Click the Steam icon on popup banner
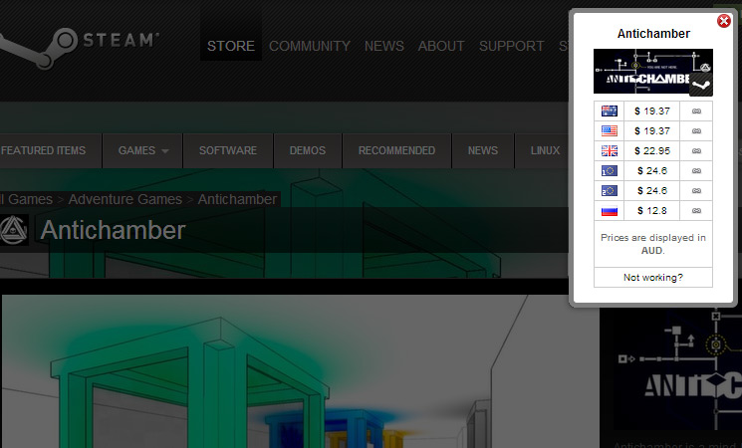Image resolution: width=742 pixels, height=448 pixels. point(701,85)
